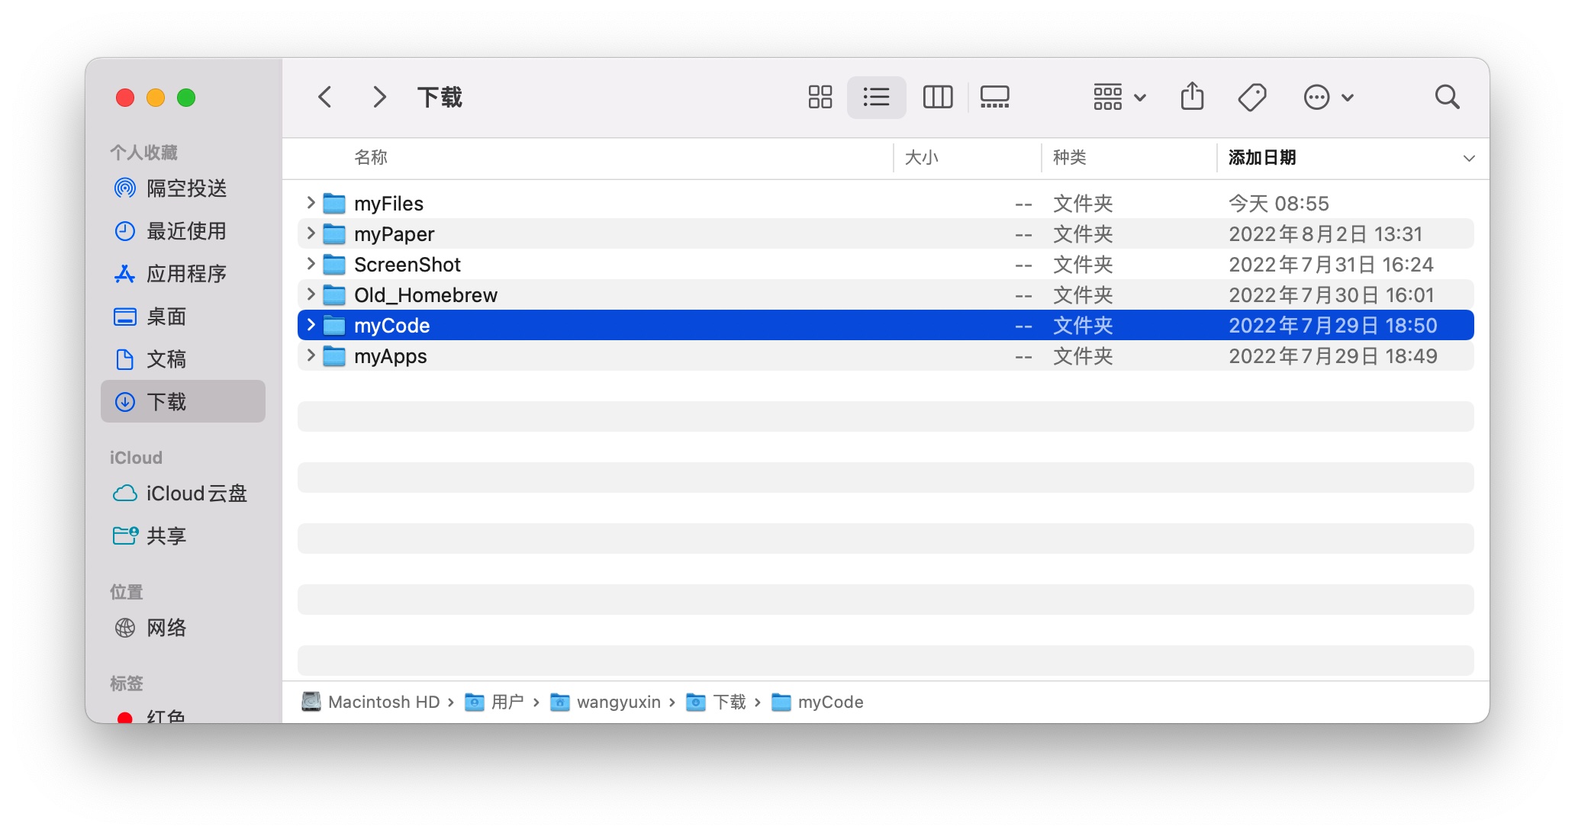The height and width of the screenshot is (836, 1575).
Task: Open 文稿 in the sidebar
Action: click(x=183, y=359)
